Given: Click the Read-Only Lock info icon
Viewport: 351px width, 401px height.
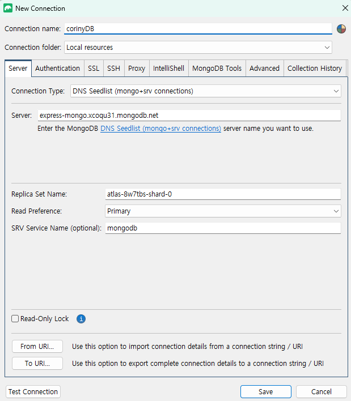Looking at the screenshot, I should click(81, 319).
